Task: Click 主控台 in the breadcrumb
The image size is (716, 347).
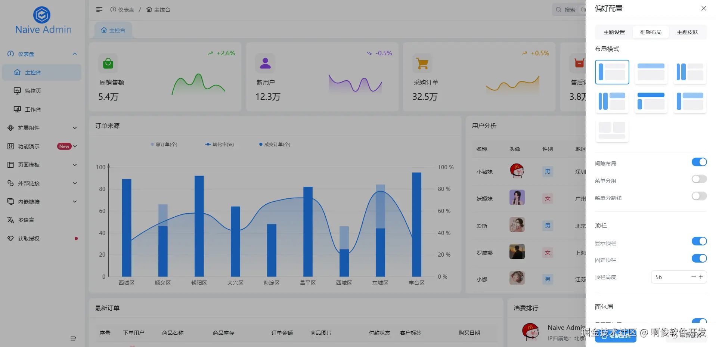Action: point(158,10)
